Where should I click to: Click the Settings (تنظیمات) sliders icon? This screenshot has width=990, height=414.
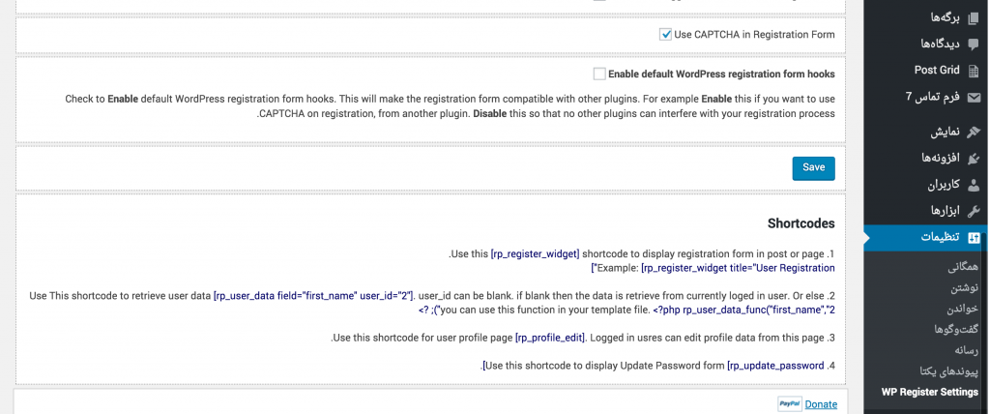974,238
